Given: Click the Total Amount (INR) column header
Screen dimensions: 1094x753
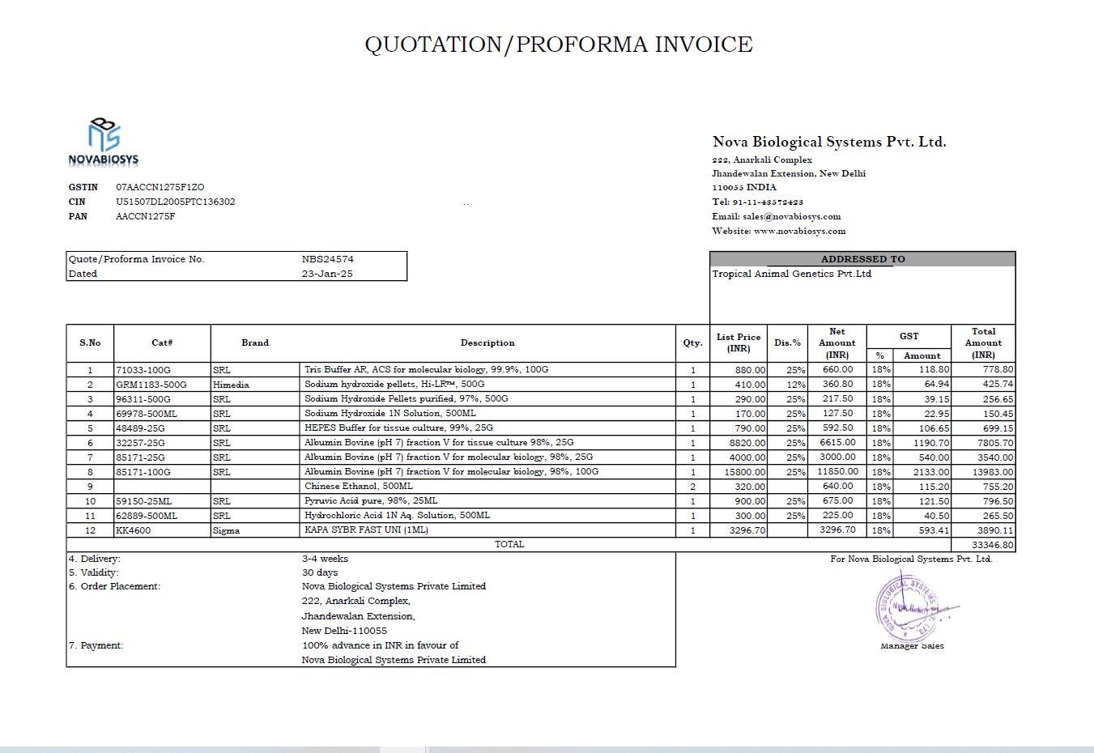Looking at the screenshot, I should tap(983, 342).
